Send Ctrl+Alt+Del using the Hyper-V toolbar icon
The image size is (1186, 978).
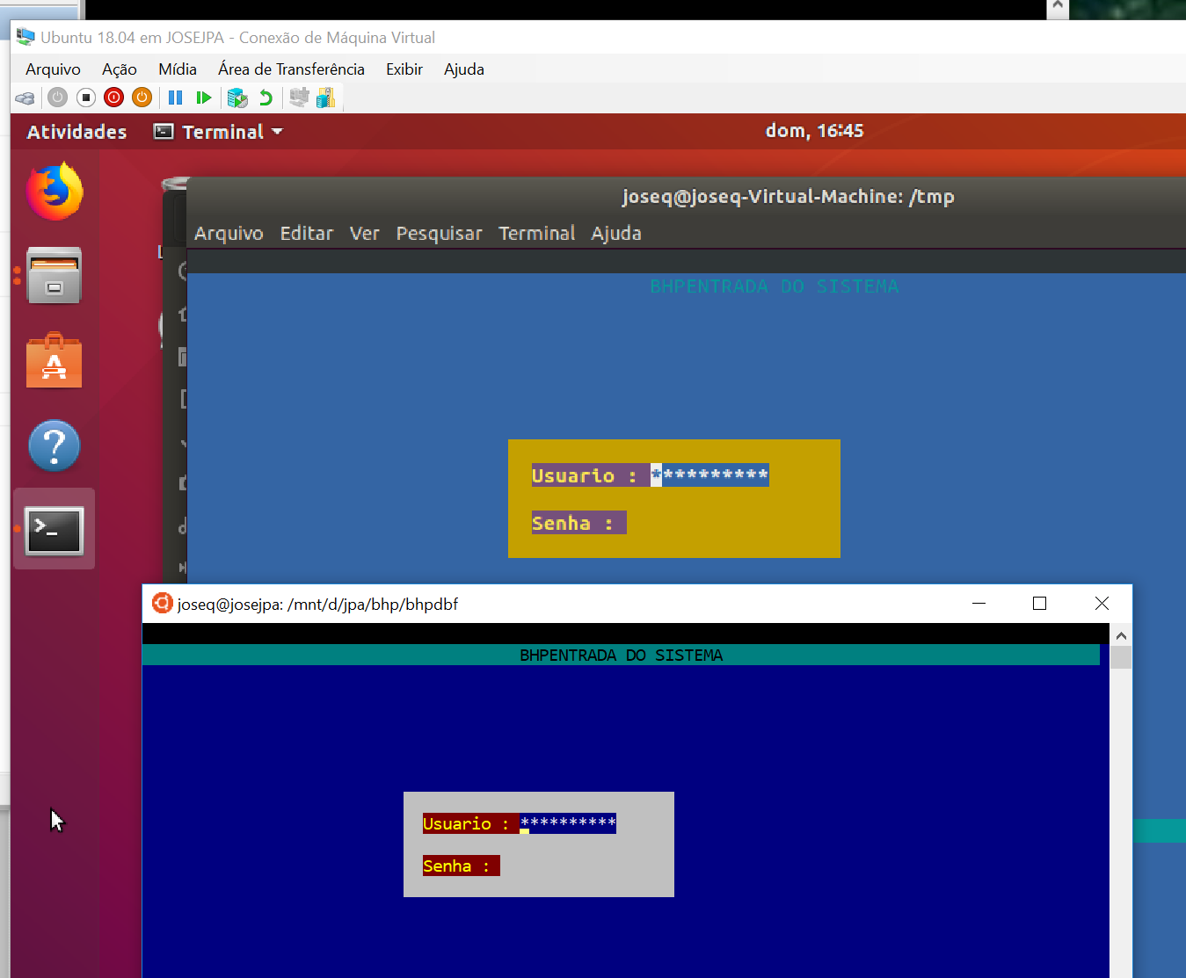coord(25,98)
